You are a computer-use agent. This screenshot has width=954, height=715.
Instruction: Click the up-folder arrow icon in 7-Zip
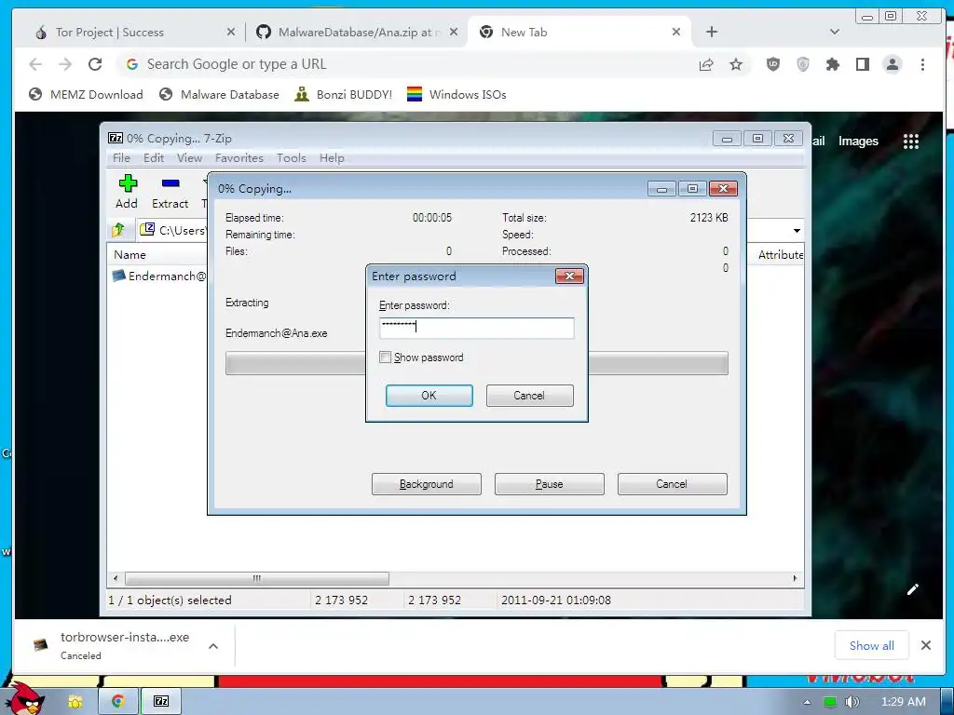point(118,230)
